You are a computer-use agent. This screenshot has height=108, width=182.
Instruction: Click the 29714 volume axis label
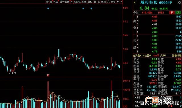(126, 81)
